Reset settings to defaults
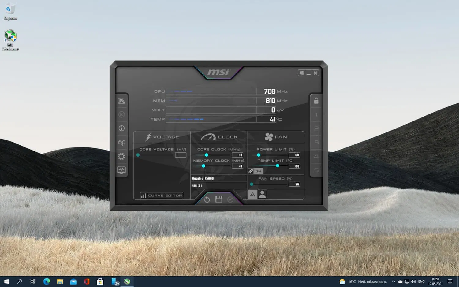Screen dimensions: 459x287 pyautogui.click(x=207, y=199)
